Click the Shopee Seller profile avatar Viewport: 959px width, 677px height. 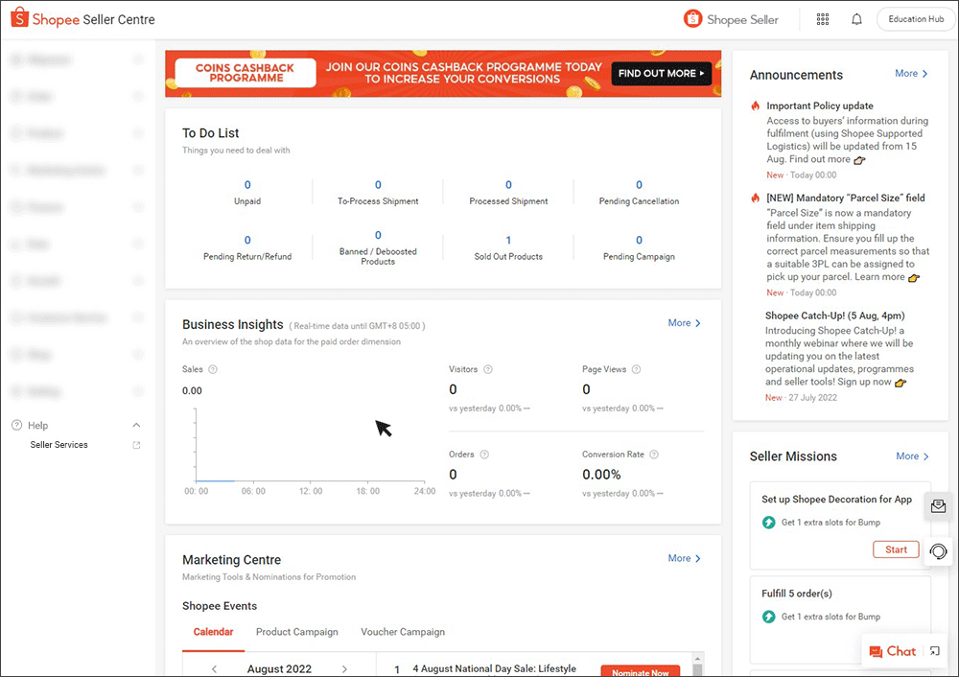tap(691, 18)
